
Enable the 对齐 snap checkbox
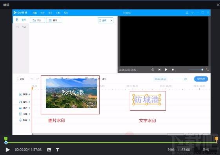click(18, 79)
